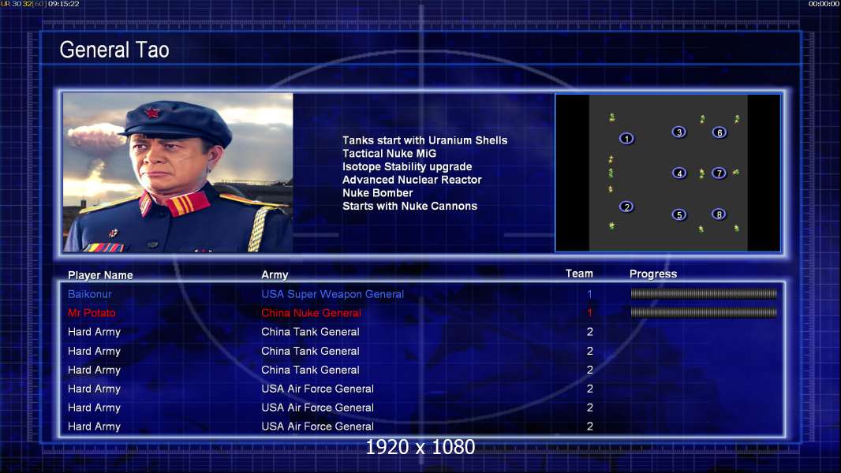The height and width of the screenshot is (473, 841).
Task: Click the Team column header
Action: (x=579, y=274)
